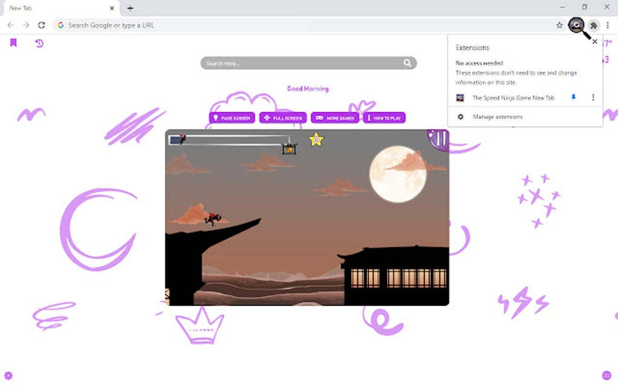Open the Chrome extensions puzzle icon
Image resolution: width=618 pixels, height=386 pixels.
click(x=593, y=25)
